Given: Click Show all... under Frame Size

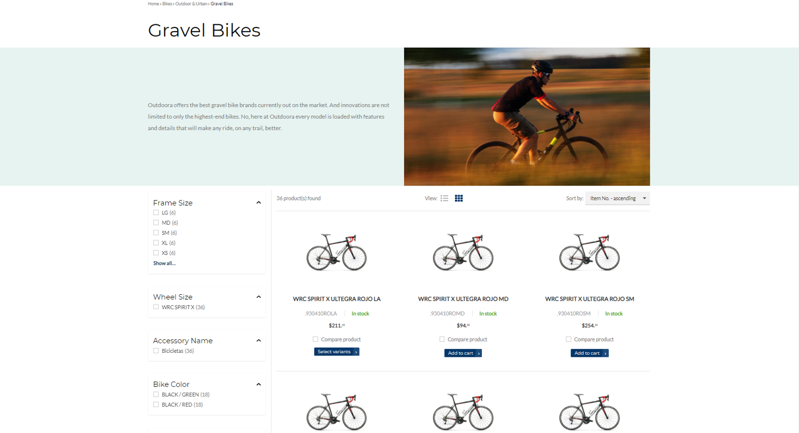Looking at the screenshot, I should coord(164,263).
